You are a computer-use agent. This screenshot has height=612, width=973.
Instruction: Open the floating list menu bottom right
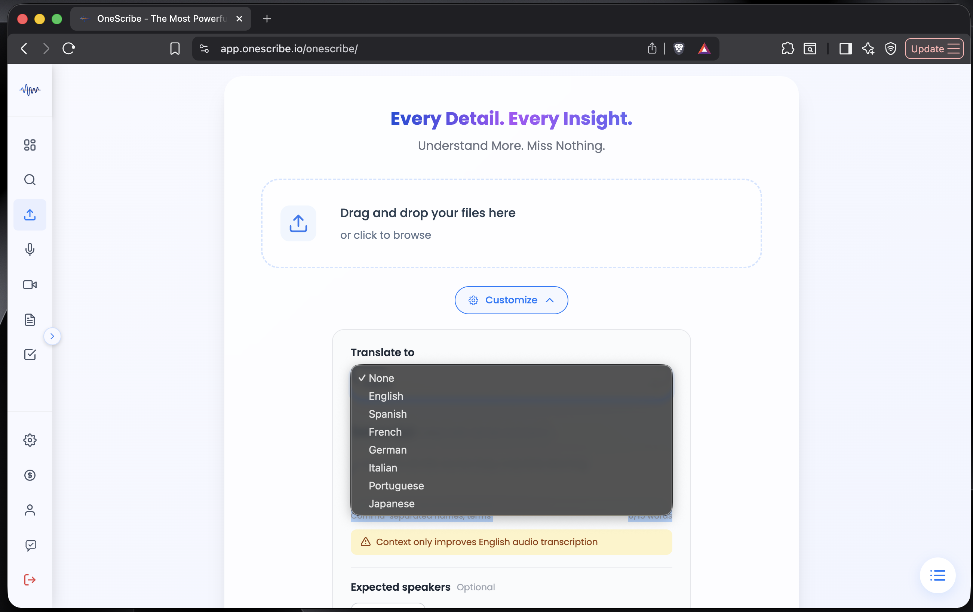(x=937, y=576)
